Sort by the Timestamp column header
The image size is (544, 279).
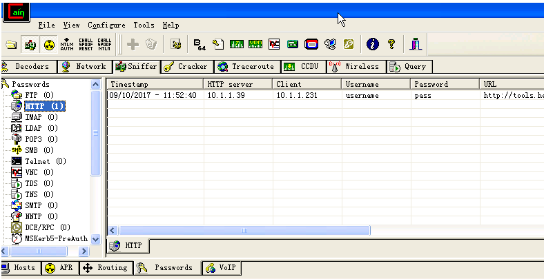click(x=155, y=84)
